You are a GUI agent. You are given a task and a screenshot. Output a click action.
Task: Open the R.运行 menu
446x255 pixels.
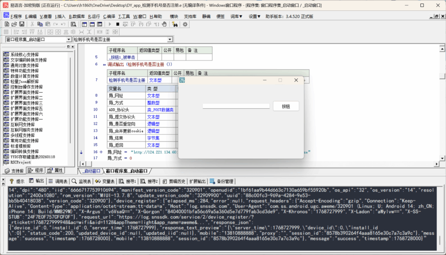[x=94, y=16]
